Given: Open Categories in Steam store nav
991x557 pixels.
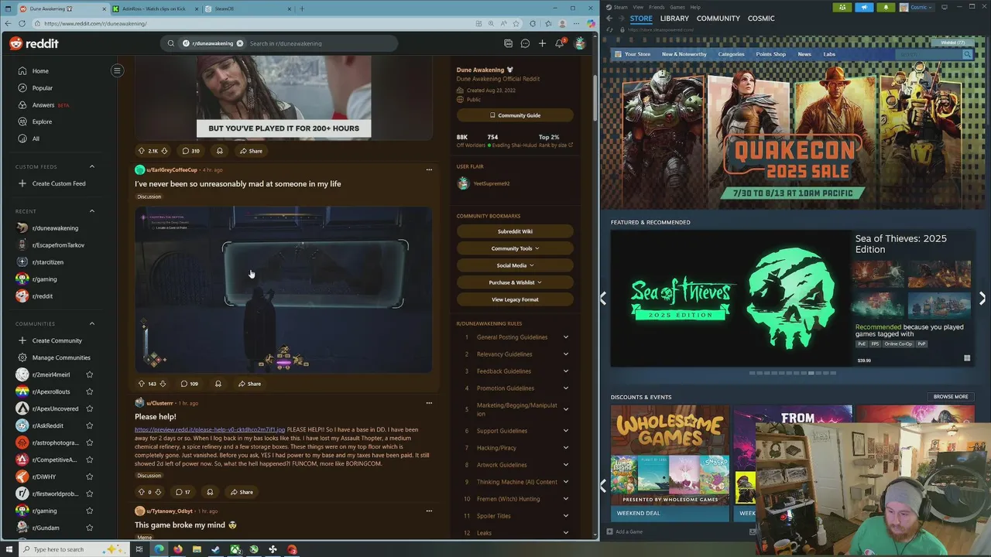Looking at the screenshot, I should [731, 54].
